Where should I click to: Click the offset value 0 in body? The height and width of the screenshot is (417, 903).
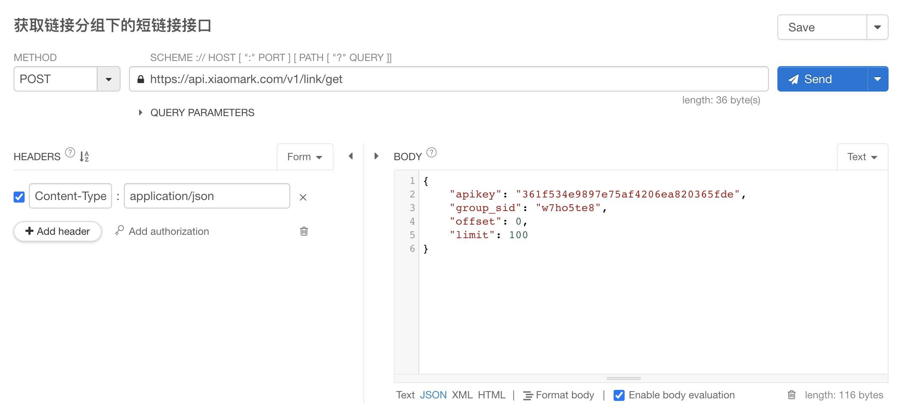tap(519, 221)
